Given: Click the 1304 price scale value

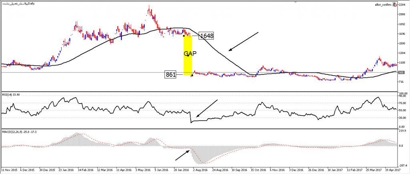Looking at the screenshot, I should point(402,53).
